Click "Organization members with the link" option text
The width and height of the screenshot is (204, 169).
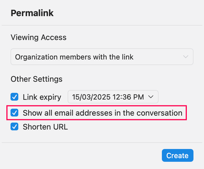(74, 57)
